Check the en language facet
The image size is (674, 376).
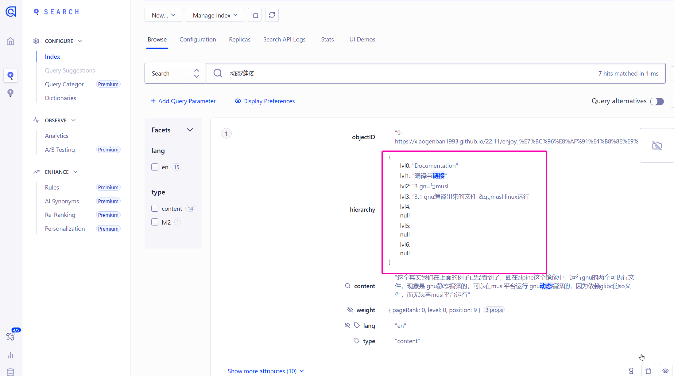(155, 167)
